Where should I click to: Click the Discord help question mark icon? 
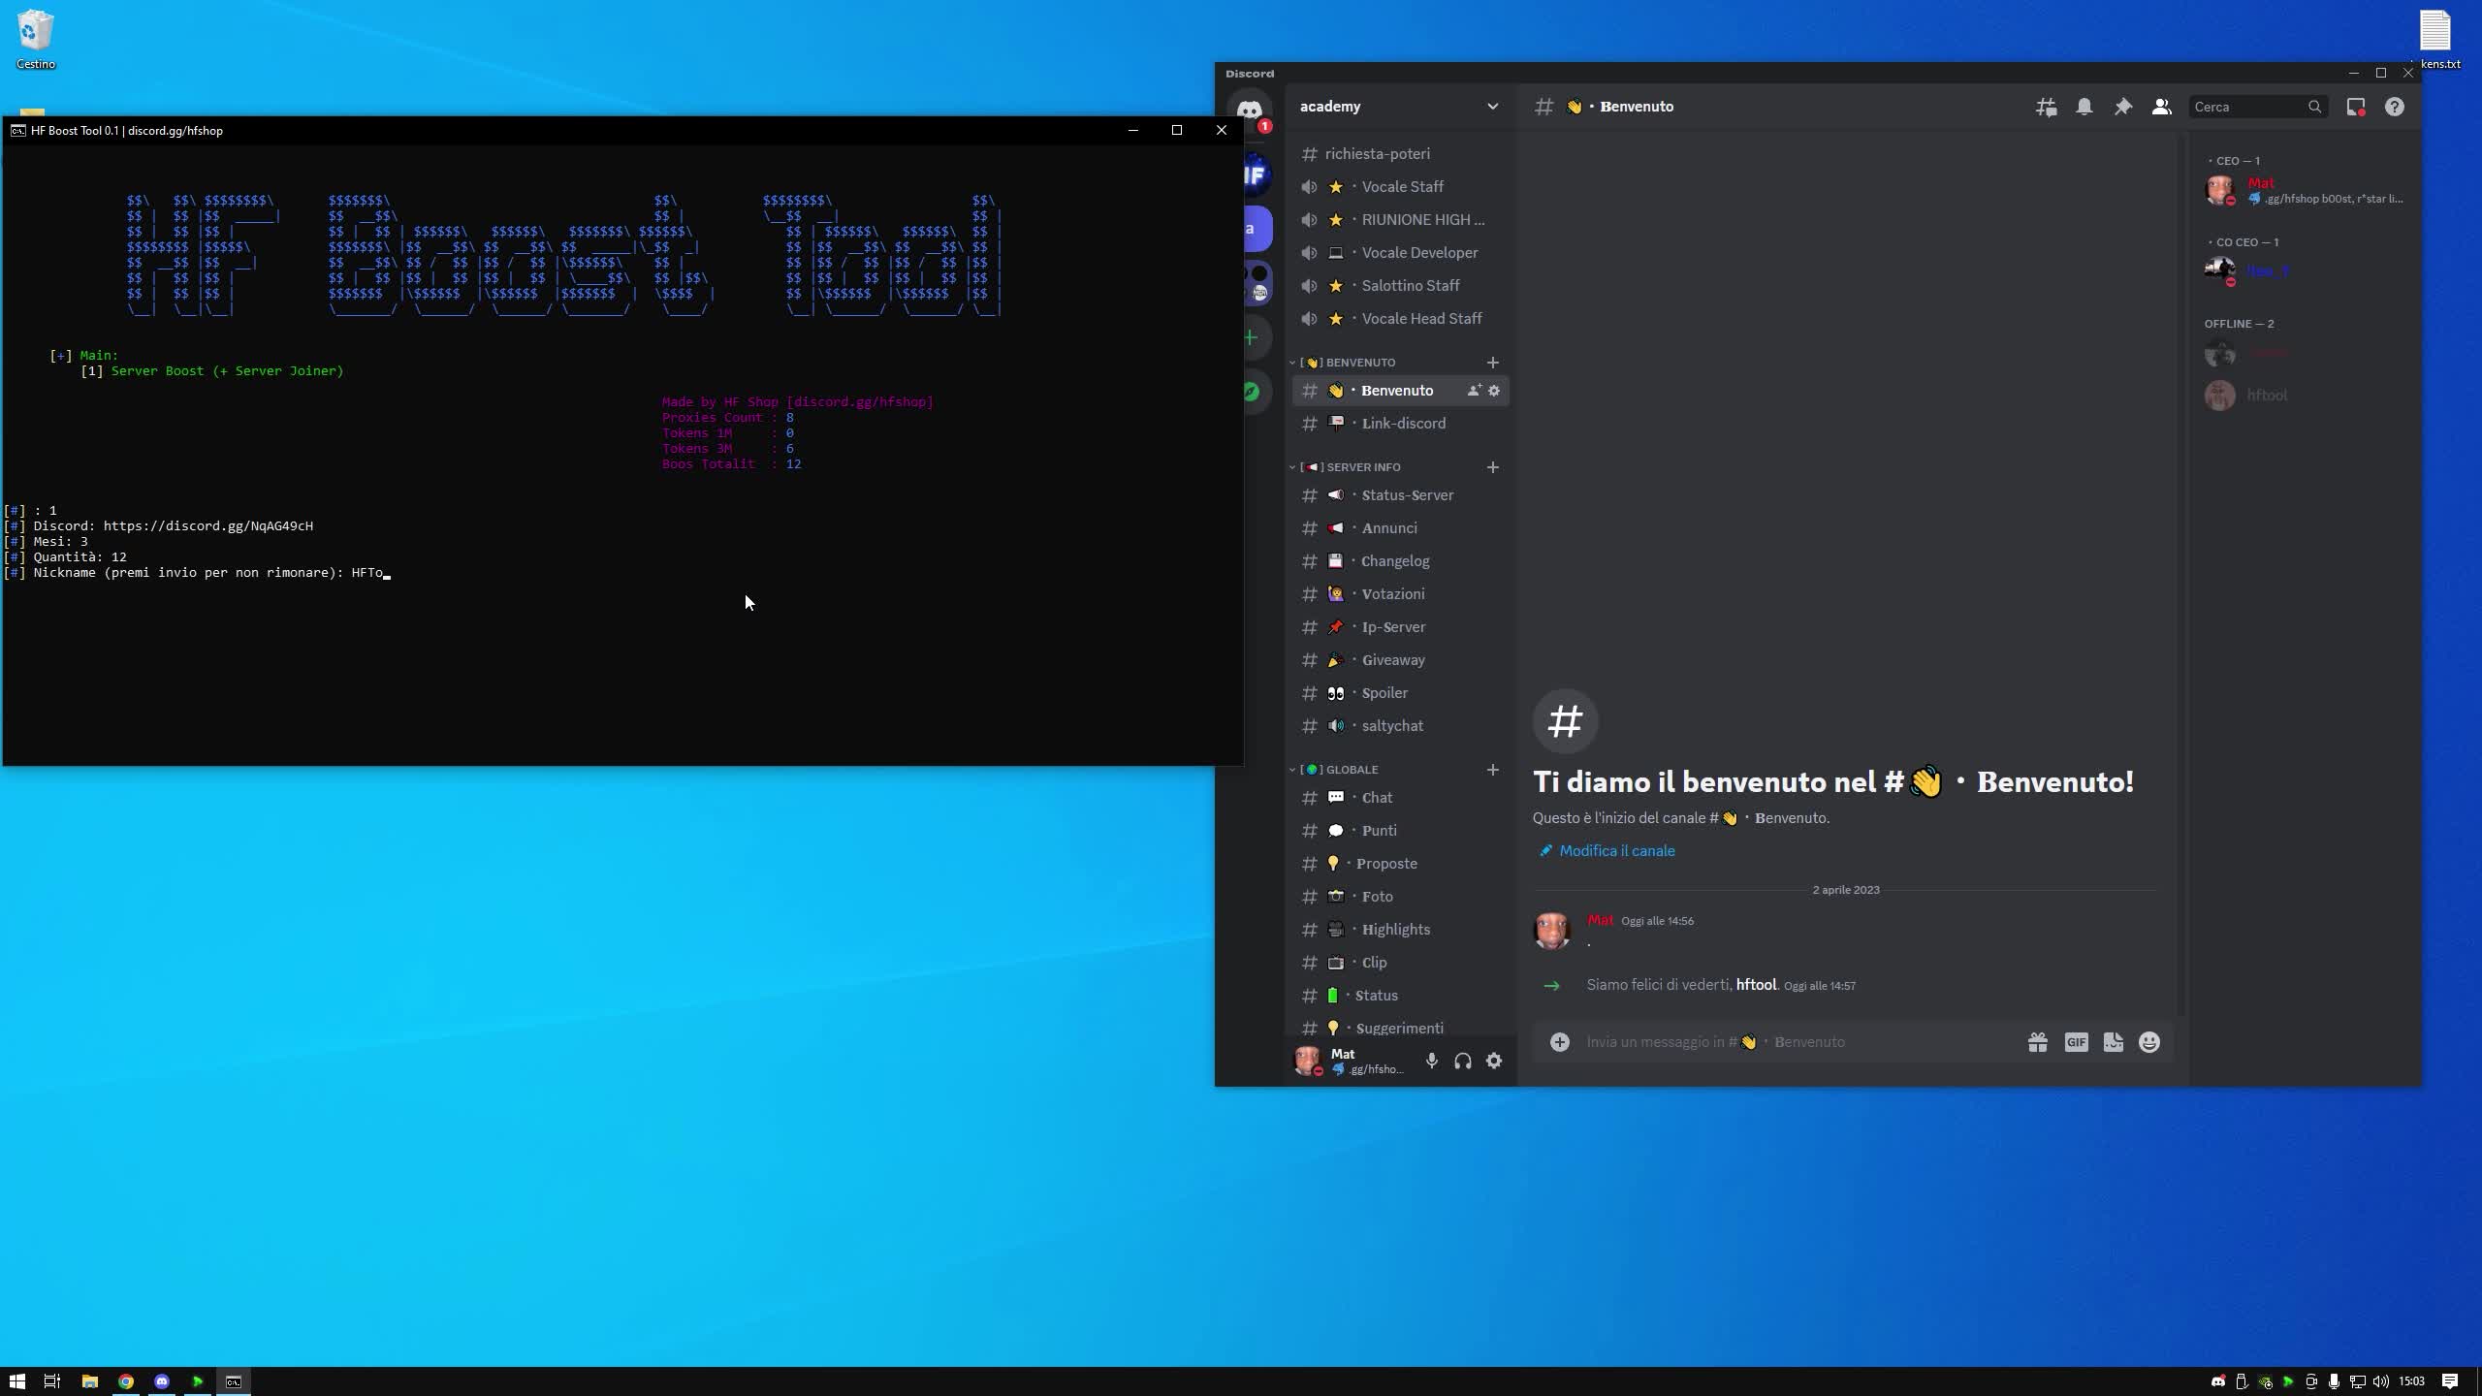tap(2394, 107)
